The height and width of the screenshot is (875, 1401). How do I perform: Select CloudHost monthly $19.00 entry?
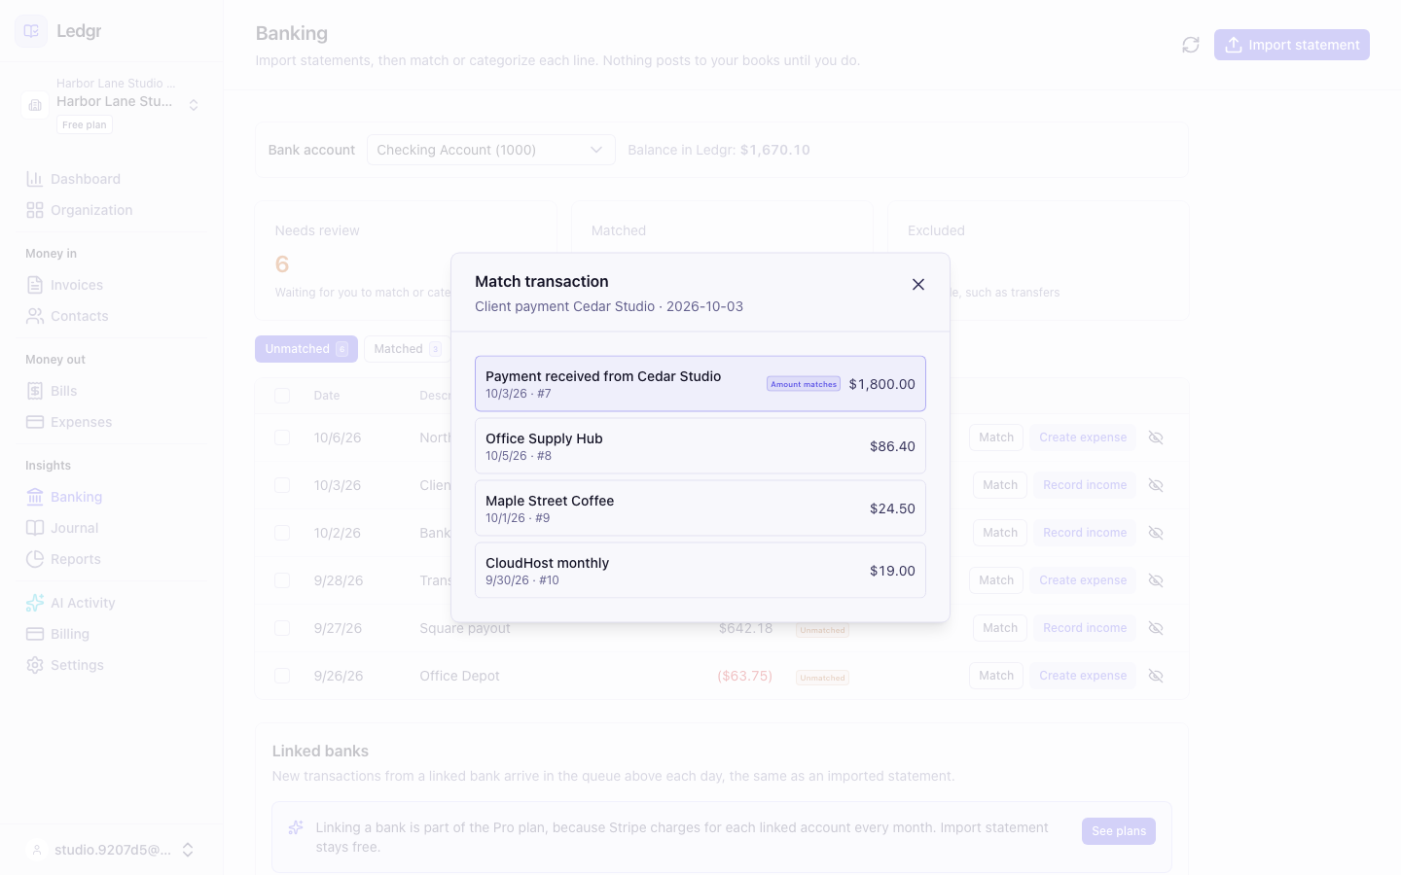700,571
